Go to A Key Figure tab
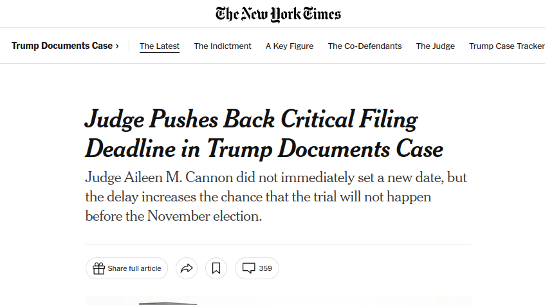The width and height of the screenshot is (545, 305). [290, 46]
